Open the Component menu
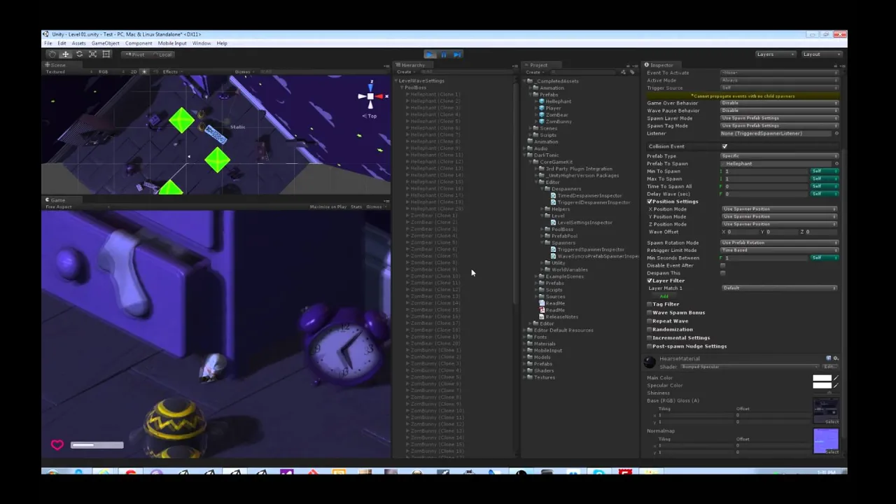The height and width of the screenshot is (504, 896). coord(139,43)
